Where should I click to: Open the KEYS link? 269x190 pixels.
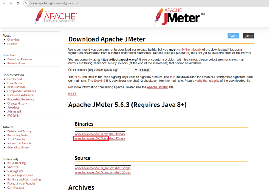[x=72, y=94]
